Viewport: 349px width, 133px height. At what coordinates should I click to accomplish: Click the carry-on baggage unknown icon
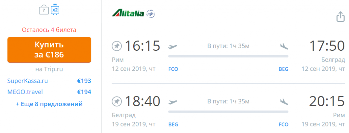tap(44, 10)
